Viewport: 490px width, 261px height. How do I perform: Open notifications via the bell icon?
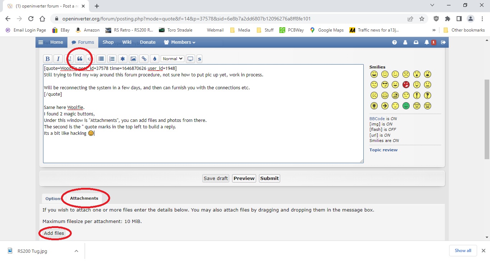coord(427,42)
